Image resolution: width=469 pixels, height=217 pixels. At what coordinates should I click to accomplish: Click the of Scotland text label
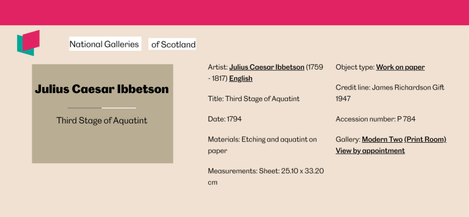tap(172, 44)
